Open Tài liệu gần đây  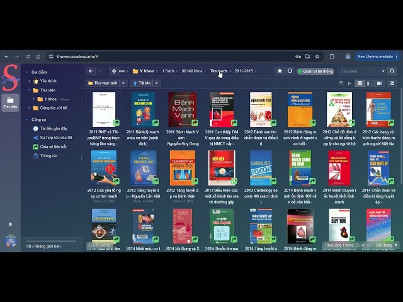click(x=54, y=128)
